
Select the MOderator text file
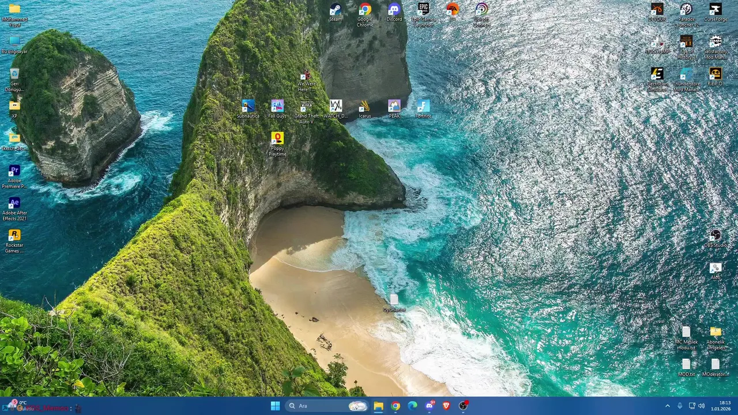point(716,368)
